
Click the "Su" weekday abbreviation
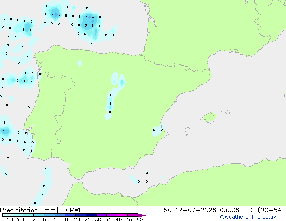[x=168, y=210]
